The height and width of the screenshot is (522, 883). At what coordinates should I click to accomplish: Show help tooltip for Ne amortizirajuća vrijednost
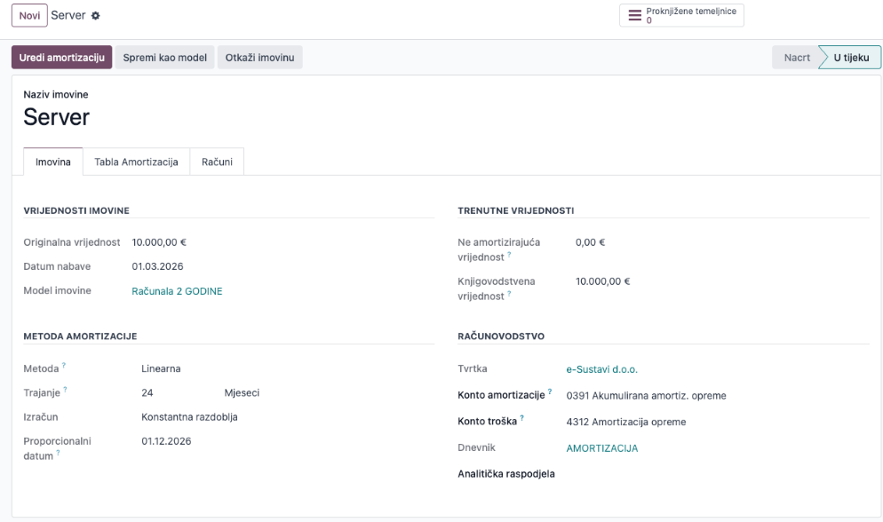(509, 254)
